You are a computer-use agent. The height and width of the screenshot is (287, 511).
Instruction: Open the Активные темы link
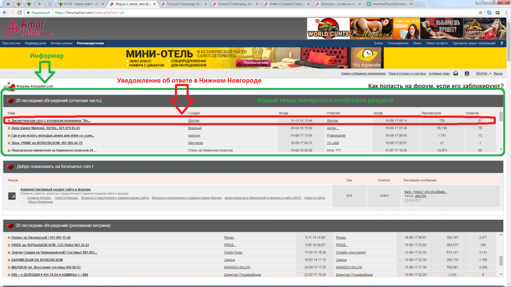439,74
